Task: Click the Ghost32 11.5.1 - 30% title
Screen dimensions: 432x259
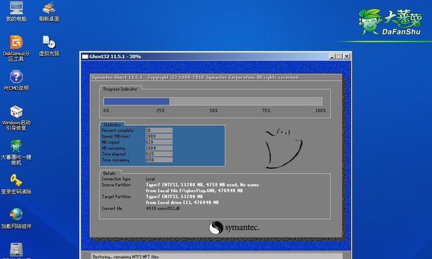Action: [115, 56]
